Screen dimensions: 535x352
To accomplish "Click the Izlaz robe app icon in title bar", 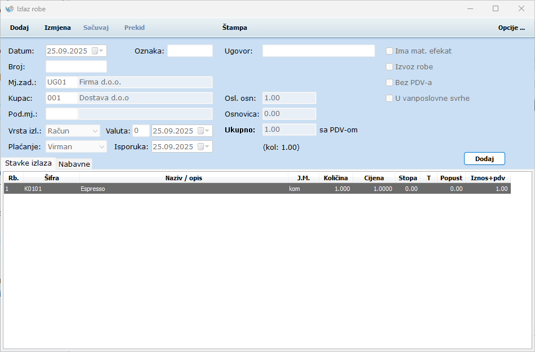I will [x=9, y=9].
